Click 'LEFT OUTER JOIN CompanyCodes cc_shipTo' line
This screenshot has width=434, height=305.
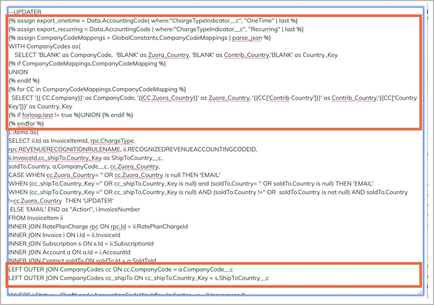coord(139,278)
